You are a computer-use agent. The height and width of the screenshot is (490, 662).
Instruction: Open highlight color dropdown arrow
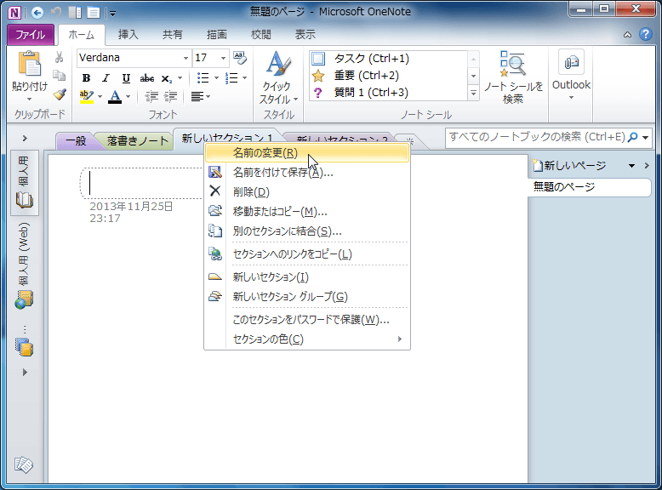point(100,97)
